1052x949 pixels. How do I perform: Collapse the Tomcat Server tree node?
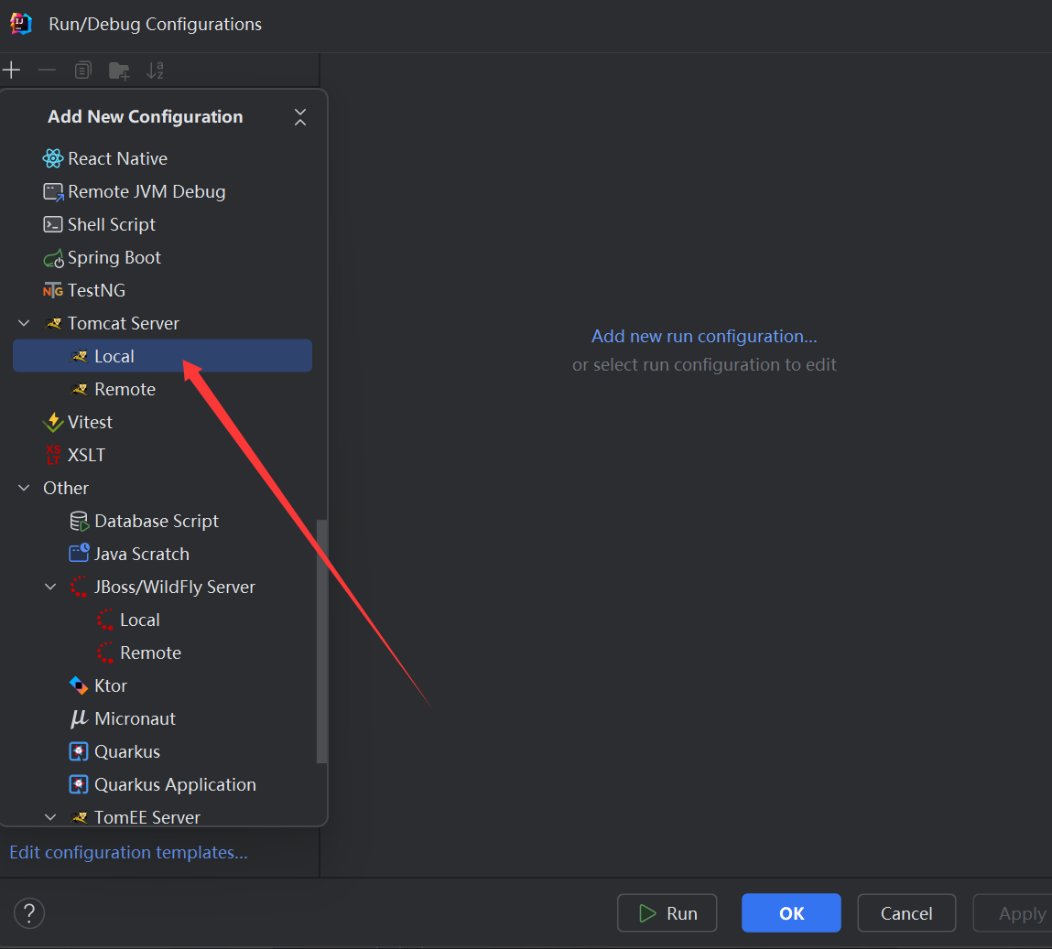tap(25, 323)
